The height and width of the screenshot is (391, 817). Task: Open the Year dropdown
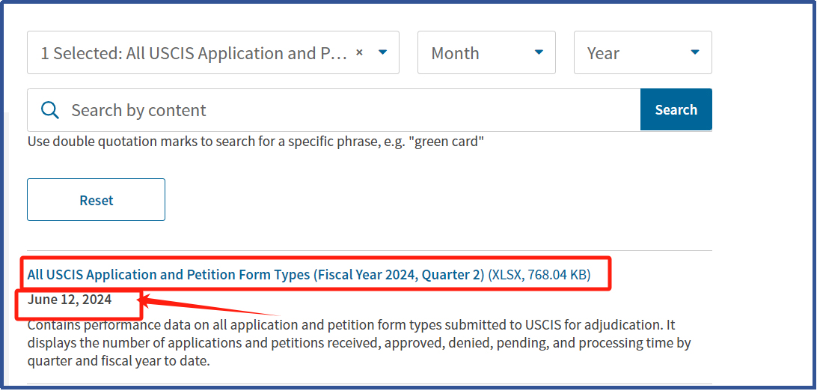pos(643,52)
